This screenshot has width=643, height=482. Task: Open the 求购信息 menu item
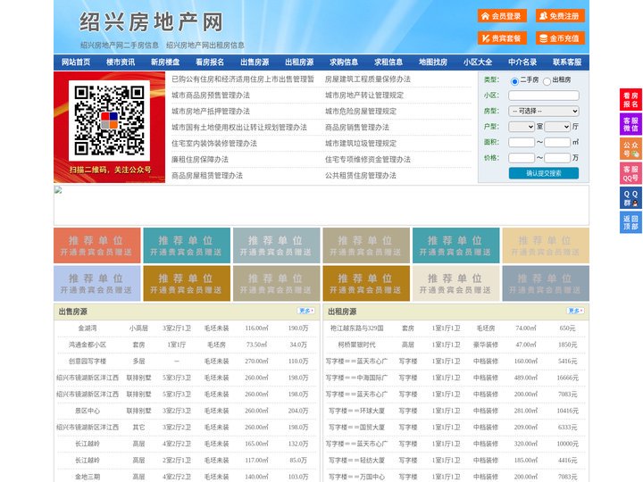pyautogui.click(x=344, y=62)
